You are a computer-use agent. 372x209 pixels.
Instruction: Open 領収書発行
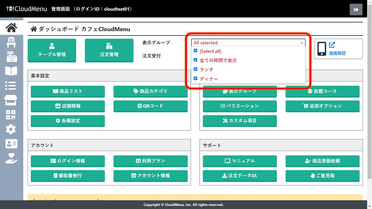(68, 176)
